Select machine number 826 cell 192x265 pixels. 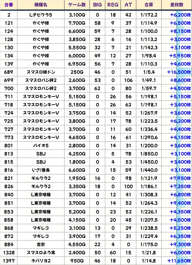click(9, 186)
